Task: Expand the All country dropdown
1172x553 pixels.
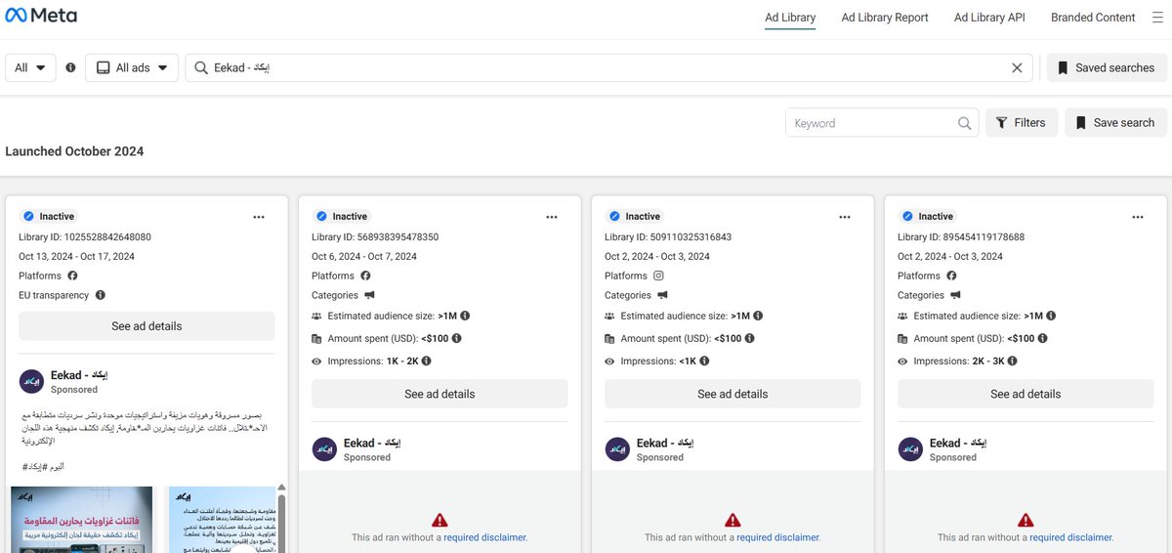Action: click(30, 67)
